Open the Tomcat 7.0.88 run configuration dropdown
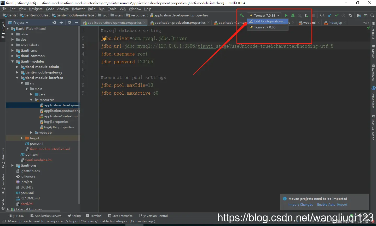This screenshot has height=226, width=376. pos(264,15)
